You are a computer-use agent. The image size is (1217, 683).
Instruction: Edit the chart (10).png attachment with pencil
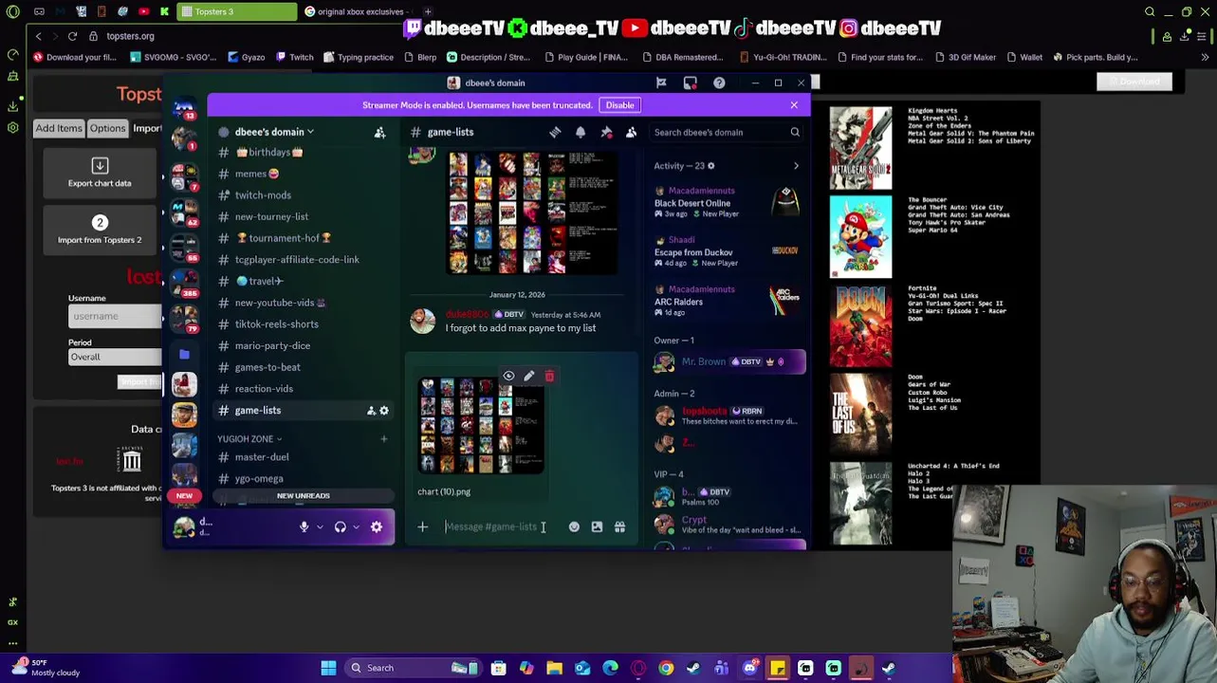tap(528, 377)
